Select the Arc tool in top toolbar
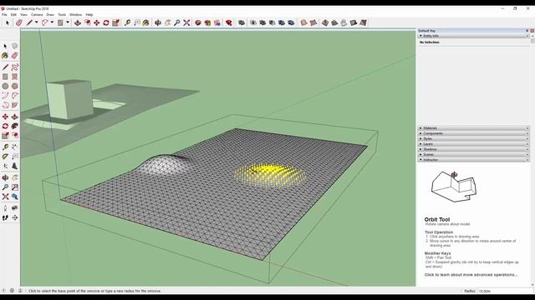Screen dimensions: 535x300 pyautogui.click(x=44, y=22)
